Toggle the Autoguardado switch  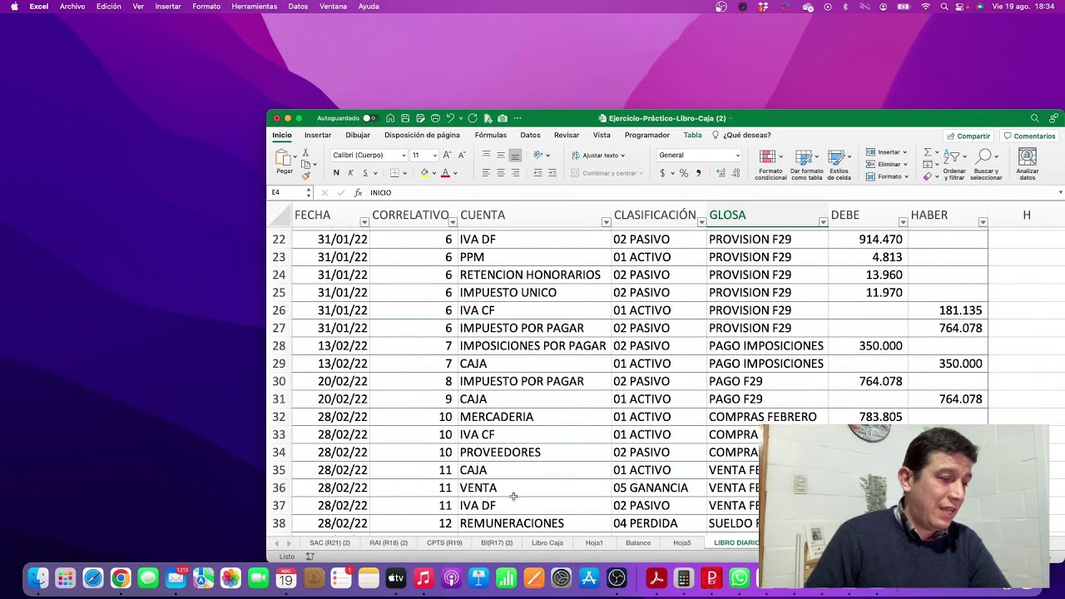(x=369, y=118)
